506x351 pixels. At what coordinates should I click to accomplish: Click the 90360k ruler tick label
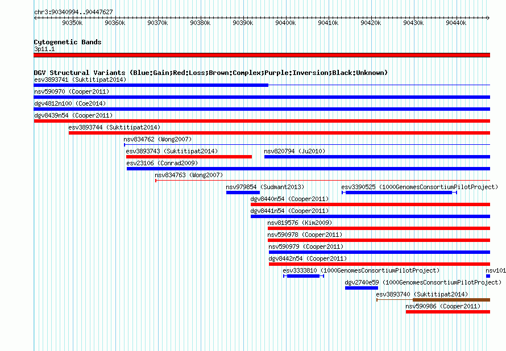coord(115,23)
